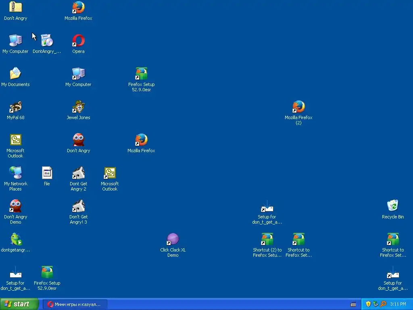413x310 pixels.
Task: Select My Computer icon beside DontAngry_... installer
Action: coord(16,40)
